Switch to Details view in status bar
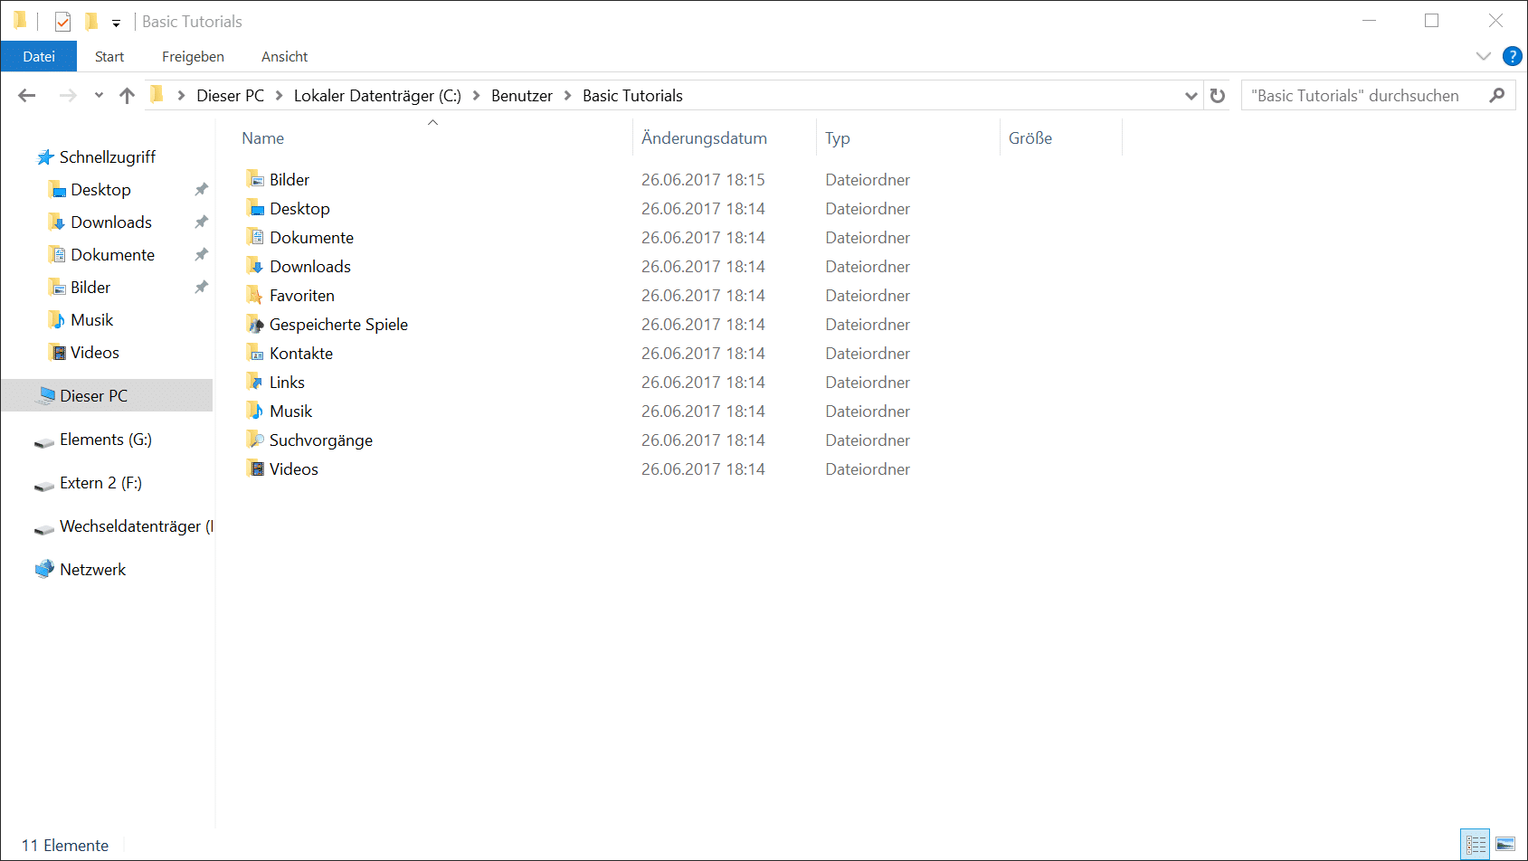Image resolution: width=1528 pixels, height=861 pixels. pos(1476,845)
